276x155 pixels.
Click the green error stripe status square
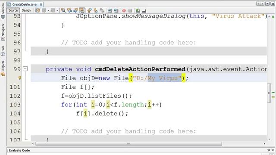273,17
